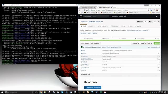168x94 pixels.
Task: Open the dfabric.github.io project URL
Action: pyautogui.click(x=139, y=31)
